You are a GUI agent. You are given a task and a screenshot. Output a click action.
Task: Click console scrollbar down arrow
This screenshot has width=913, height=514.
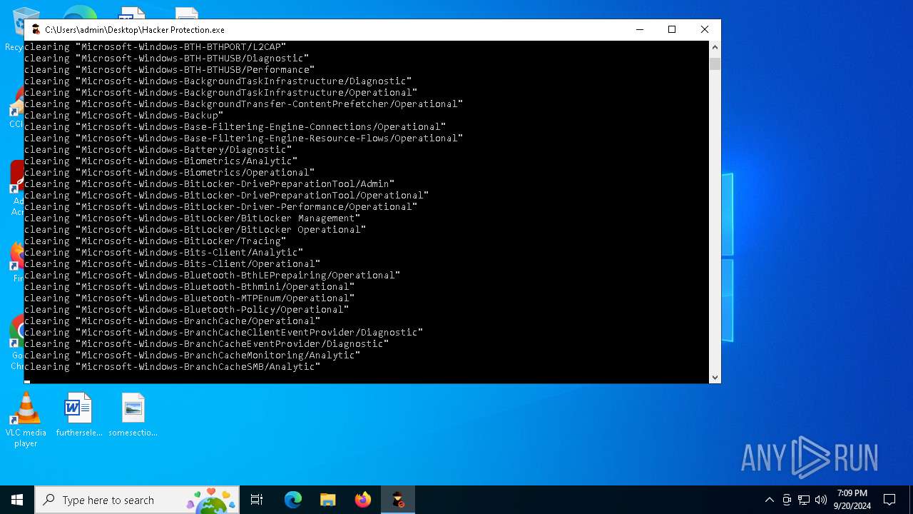(x=715, y=378)
